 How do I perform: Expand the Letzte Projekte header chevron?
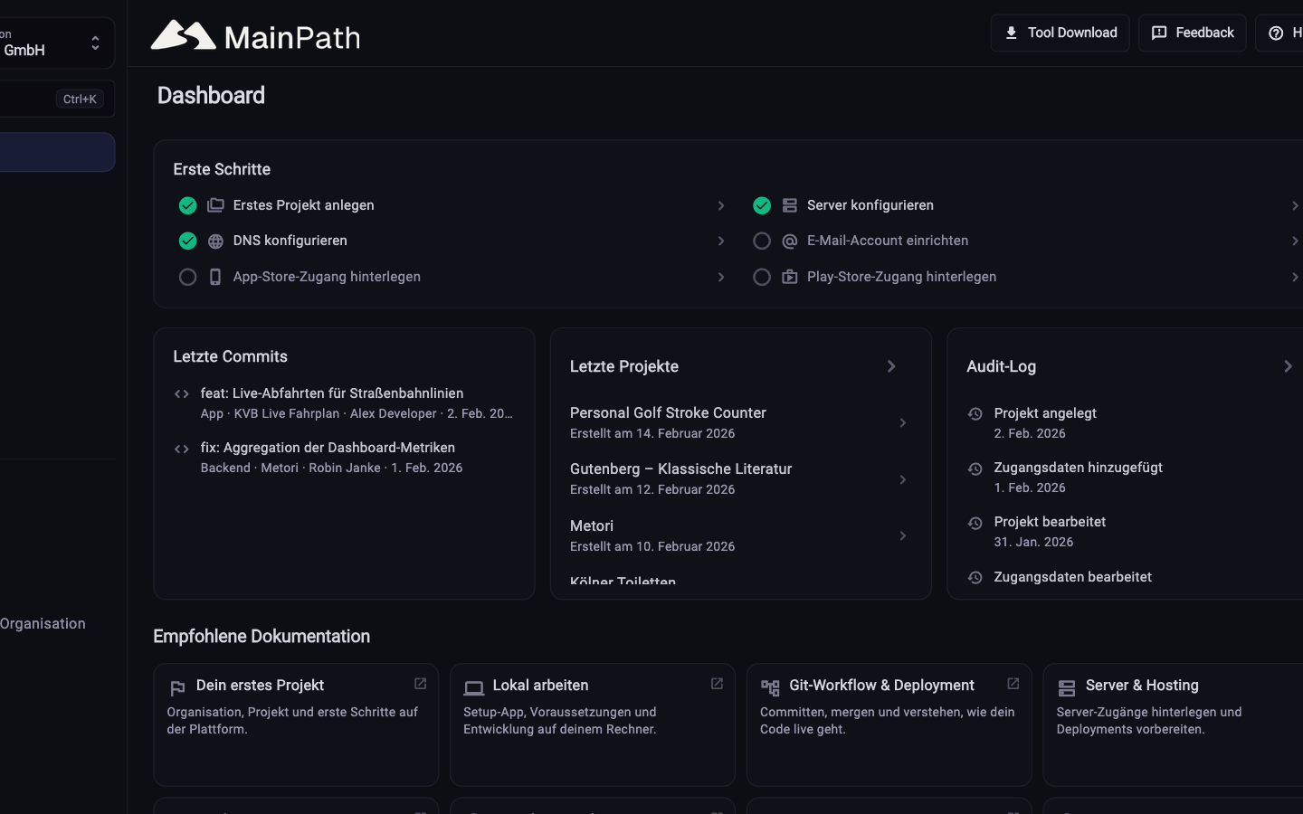pyautogui.click(x=891, y=366)
